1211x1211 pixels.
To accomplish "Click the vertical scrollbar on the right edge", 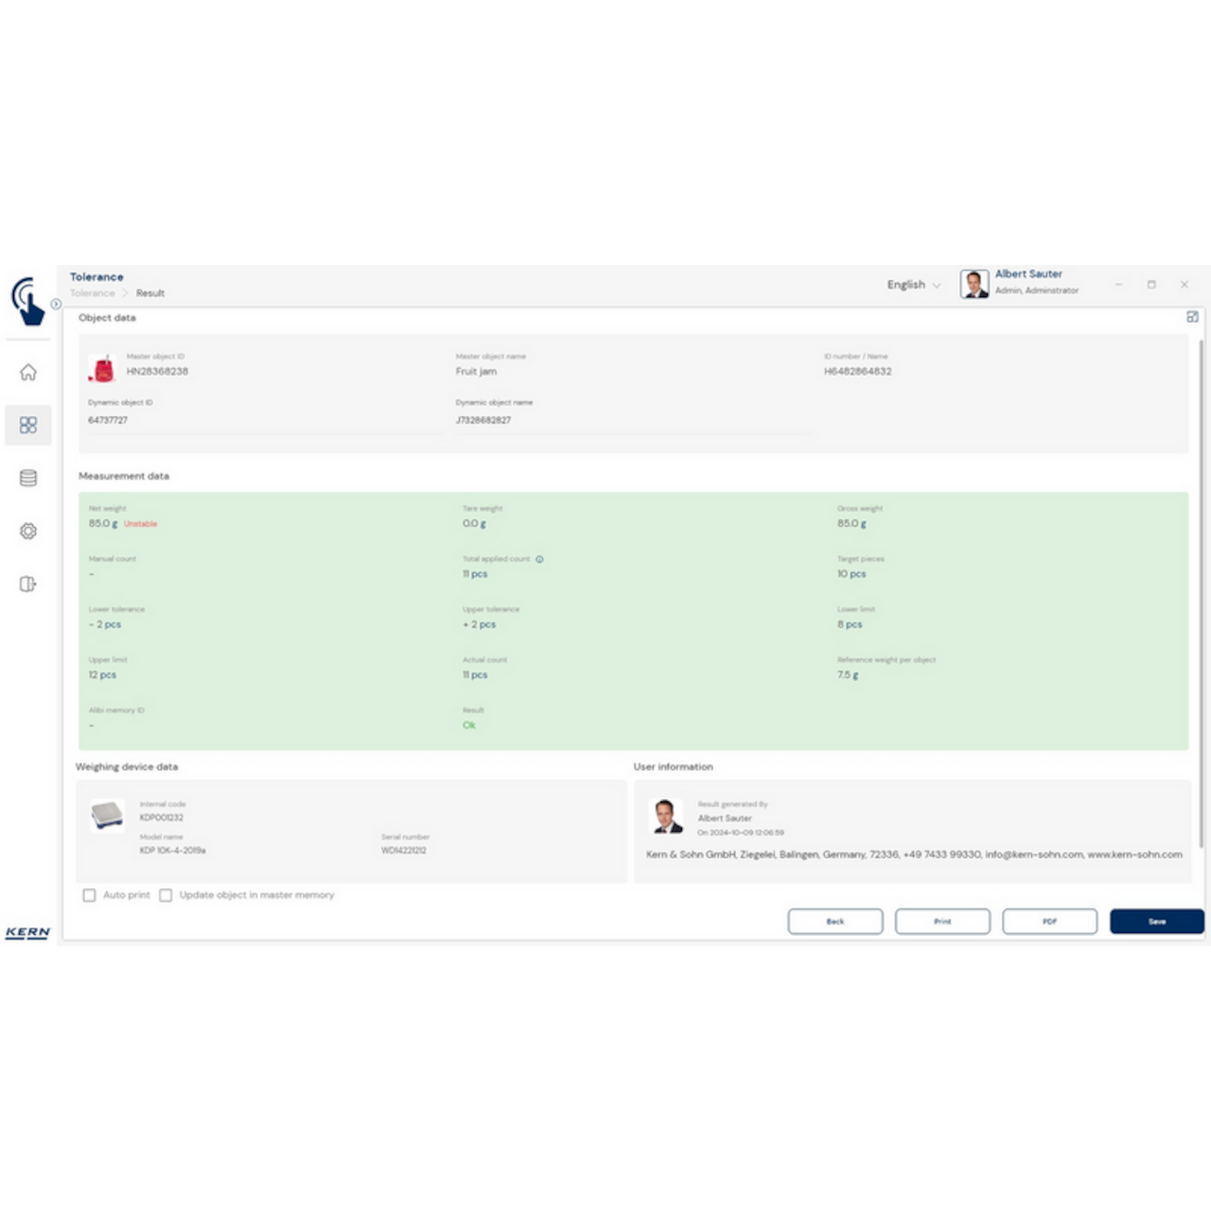I will coord(1202,587).
